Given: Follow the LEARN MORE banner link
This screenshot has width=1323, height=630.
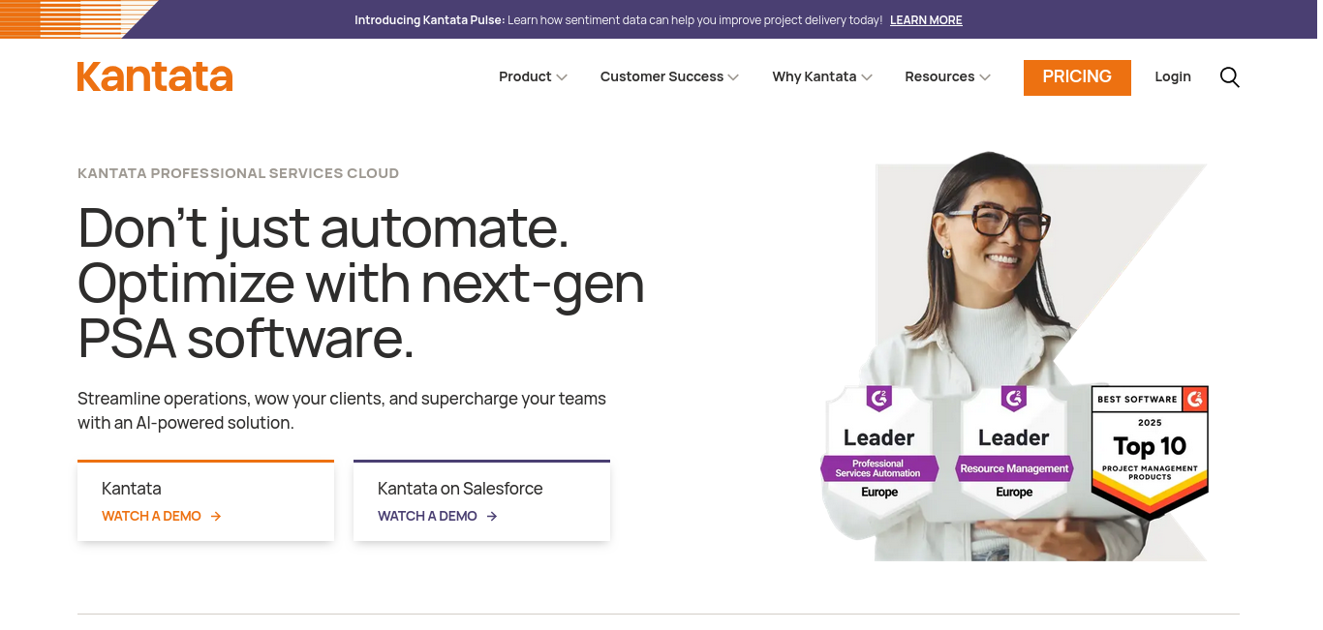Looking at the screenshot, I should click(x=926, y=20).
